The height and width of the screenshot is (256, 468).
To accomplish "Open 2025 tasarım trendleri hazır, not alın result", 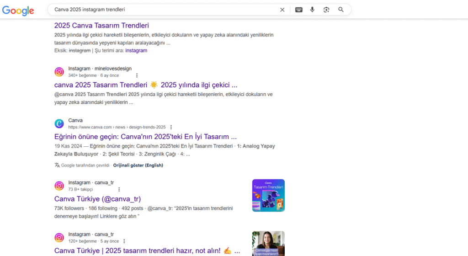I will [x=147, y=251].
